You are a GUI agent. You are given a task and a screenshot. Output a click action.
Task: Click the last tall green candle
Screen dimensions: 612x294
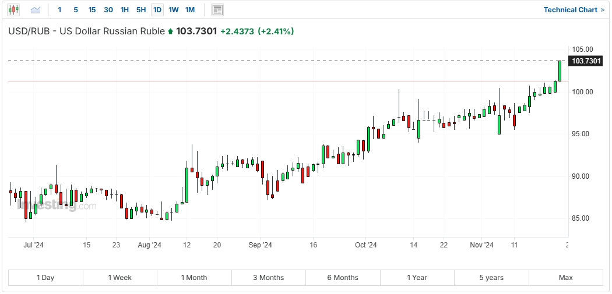[x=560, y=71]
